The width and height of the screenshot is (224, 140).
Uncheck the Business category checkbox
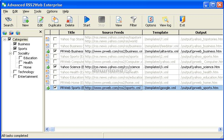pos(15,44)
